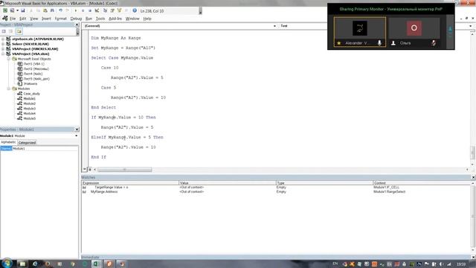
Task: Open the Edit menu
Action: pos(23,19)
